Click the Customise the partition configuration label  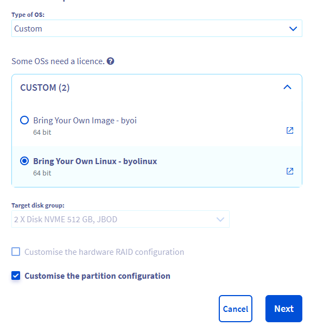click(97, 276)
